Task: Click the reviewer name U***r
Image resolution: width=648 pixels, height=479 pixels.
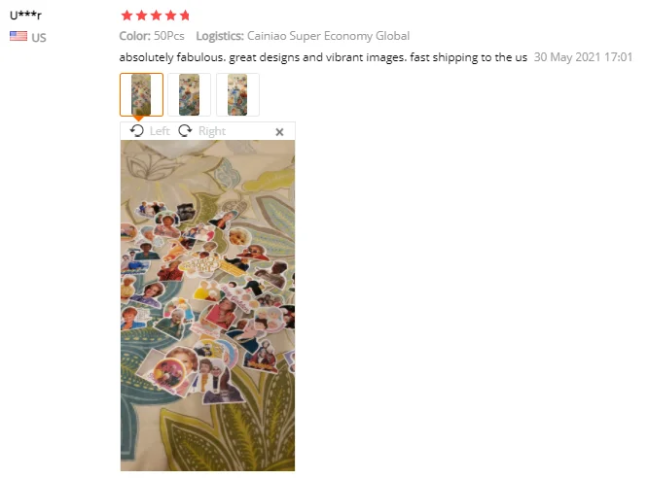Action: tap(25, 16)
